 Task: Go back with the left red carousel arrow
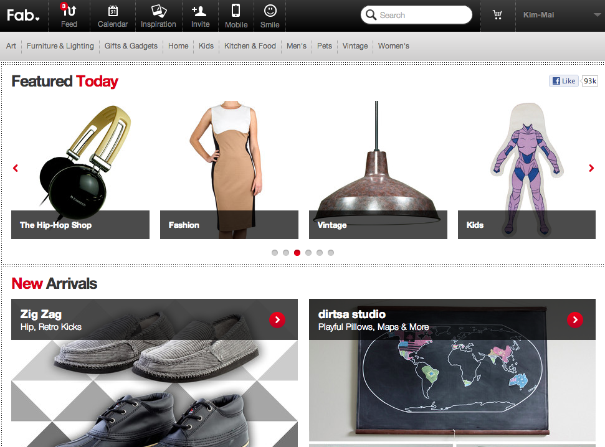tap(16, 168)
